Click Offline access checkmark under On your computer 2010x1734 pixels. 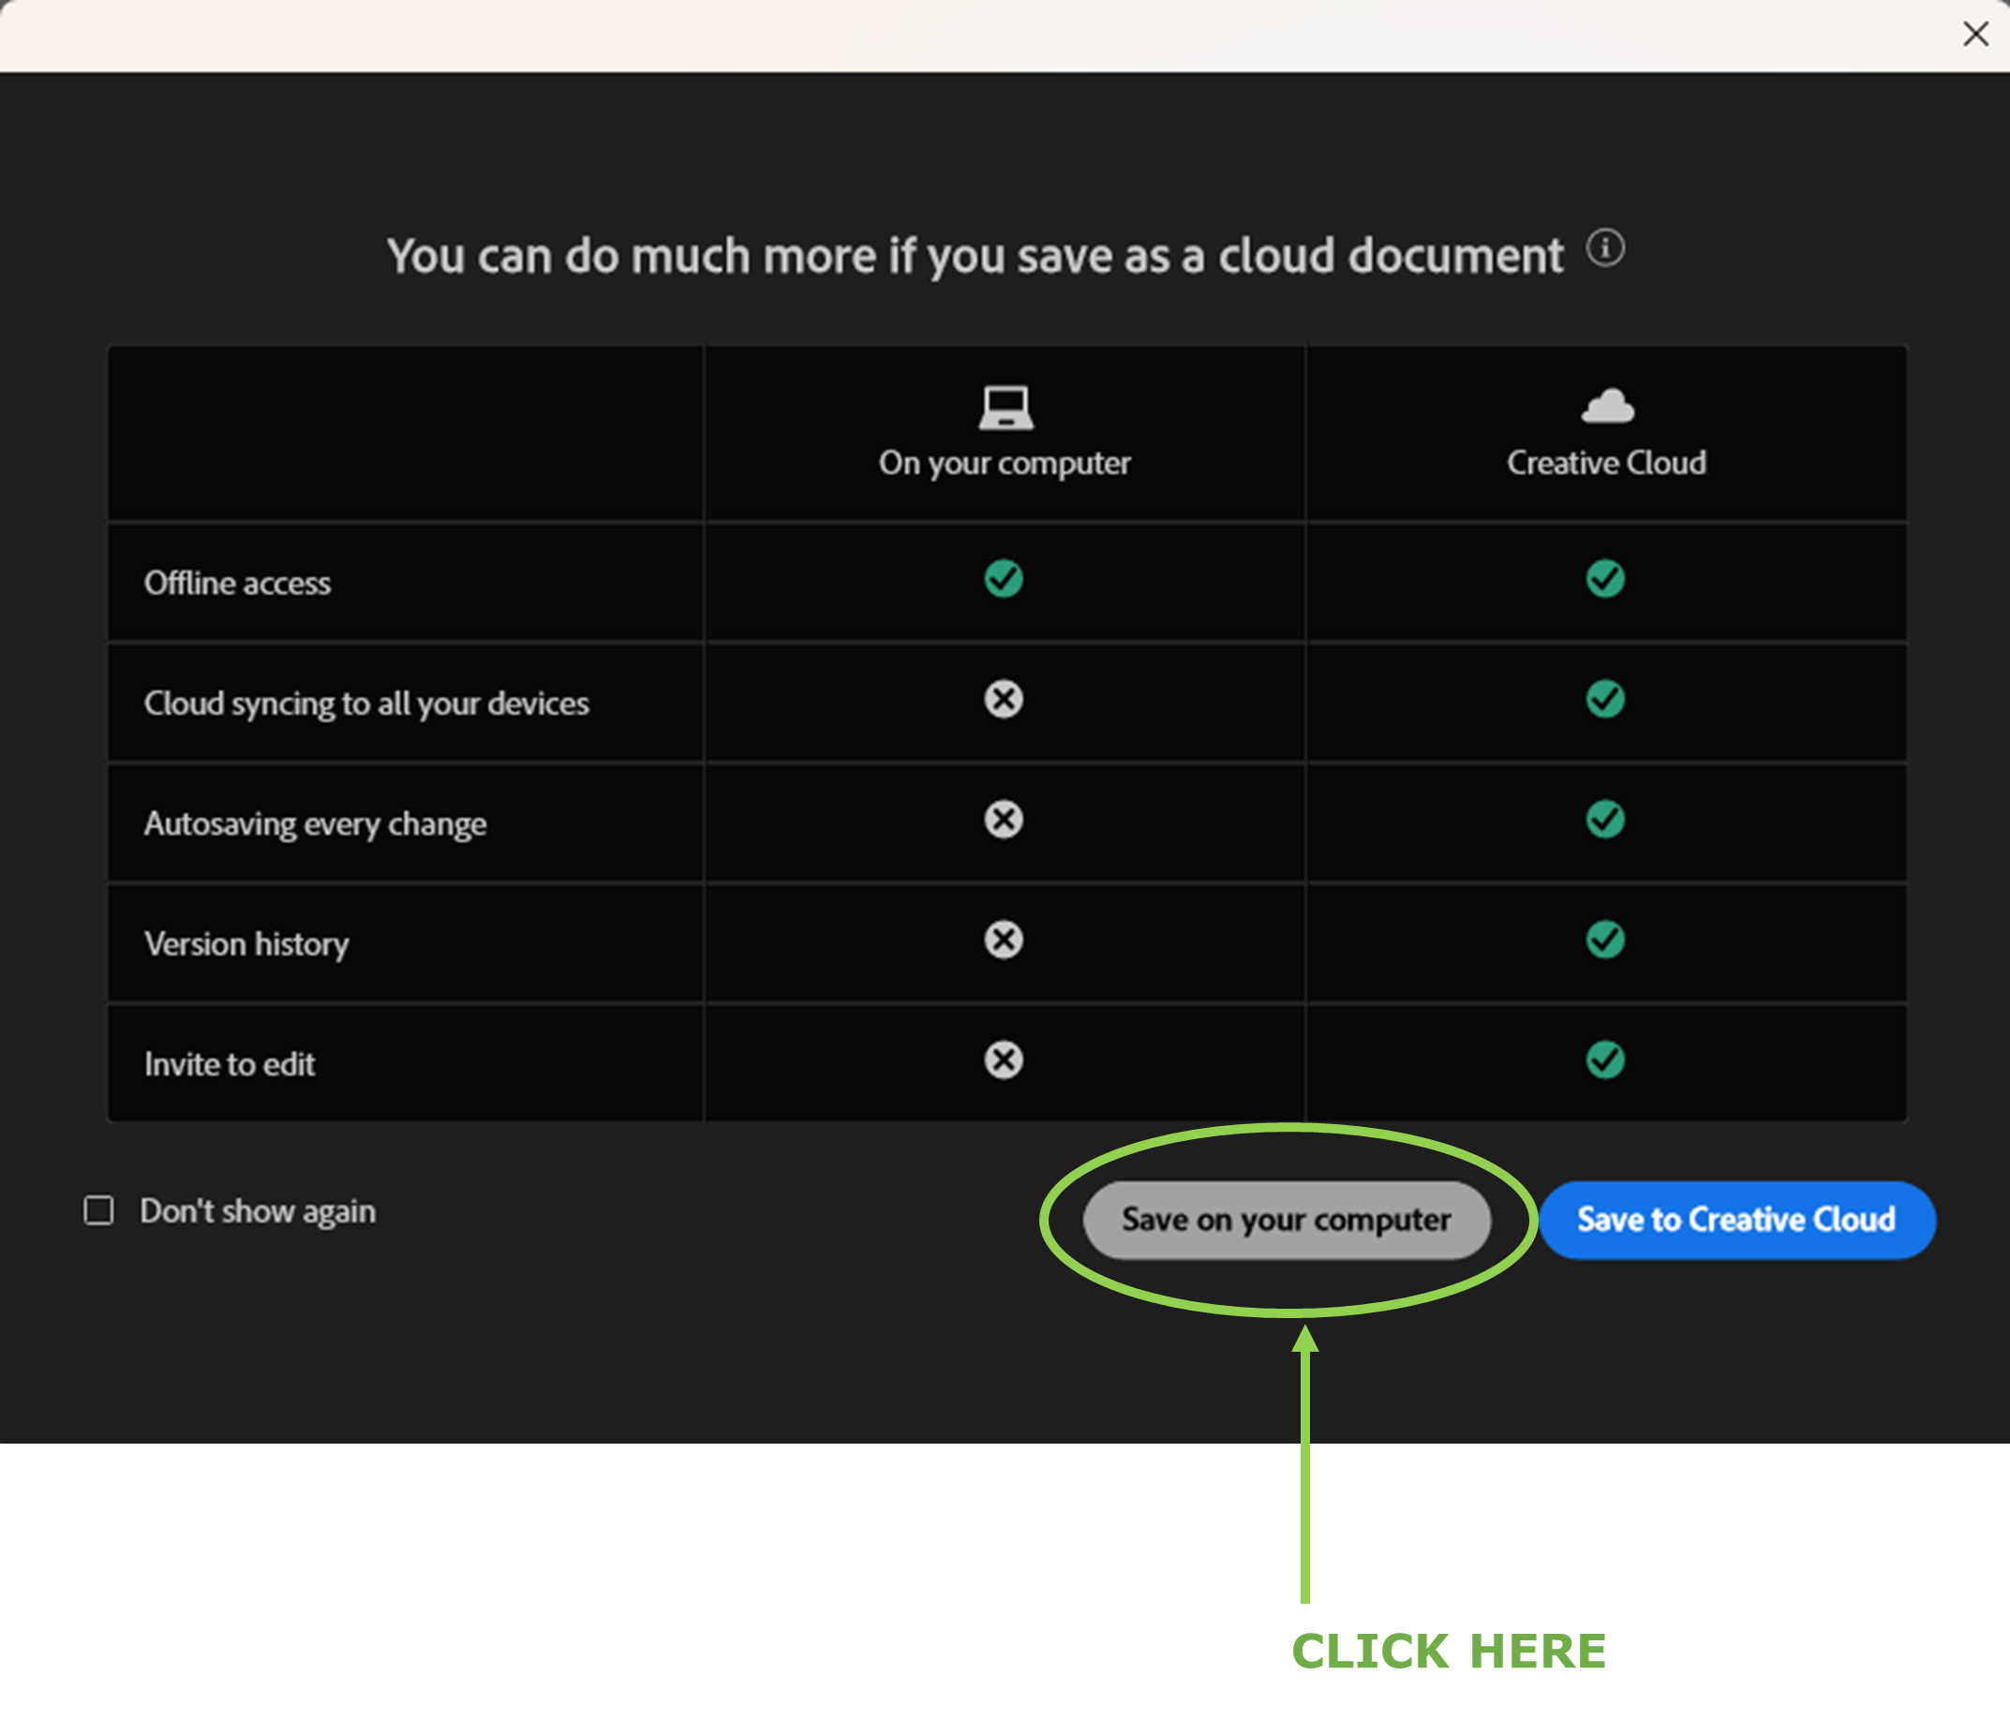point(1003,579)
